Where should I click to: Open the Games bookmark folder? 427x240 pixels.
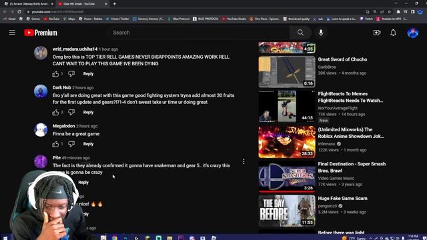click(x=33, y=19)
